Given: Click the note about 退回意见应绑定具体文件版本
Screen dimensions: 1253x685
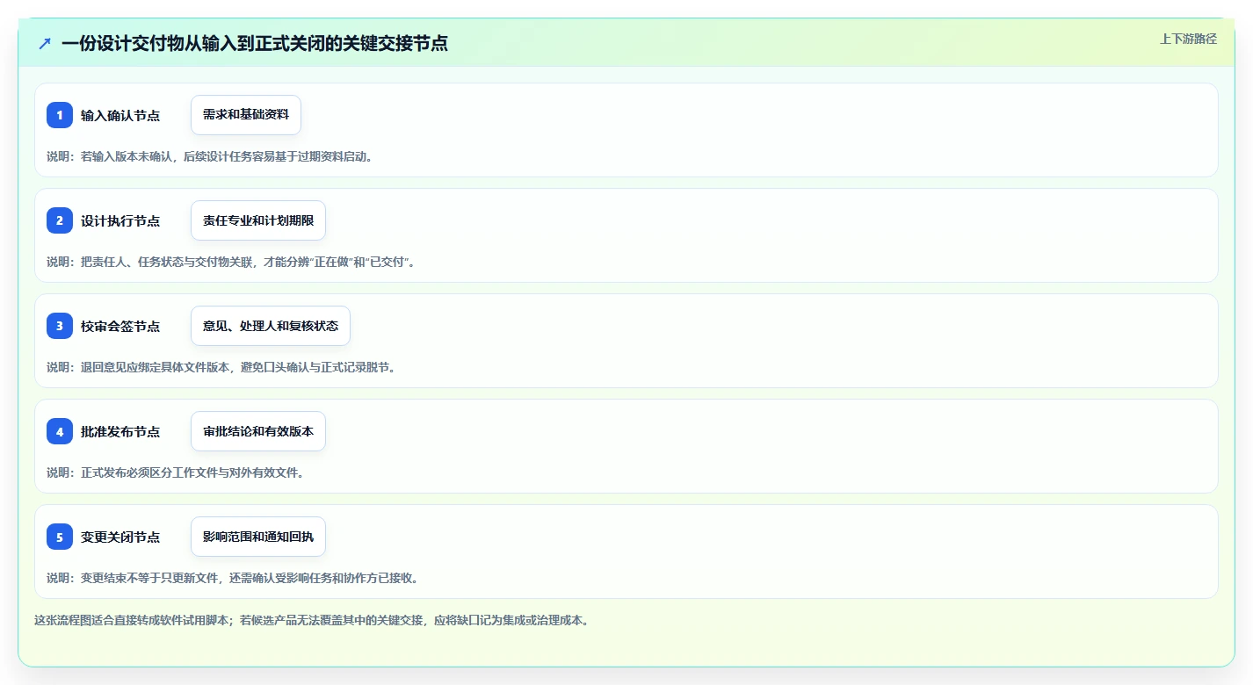Looking at the screenshot, I should pos(221,367).
